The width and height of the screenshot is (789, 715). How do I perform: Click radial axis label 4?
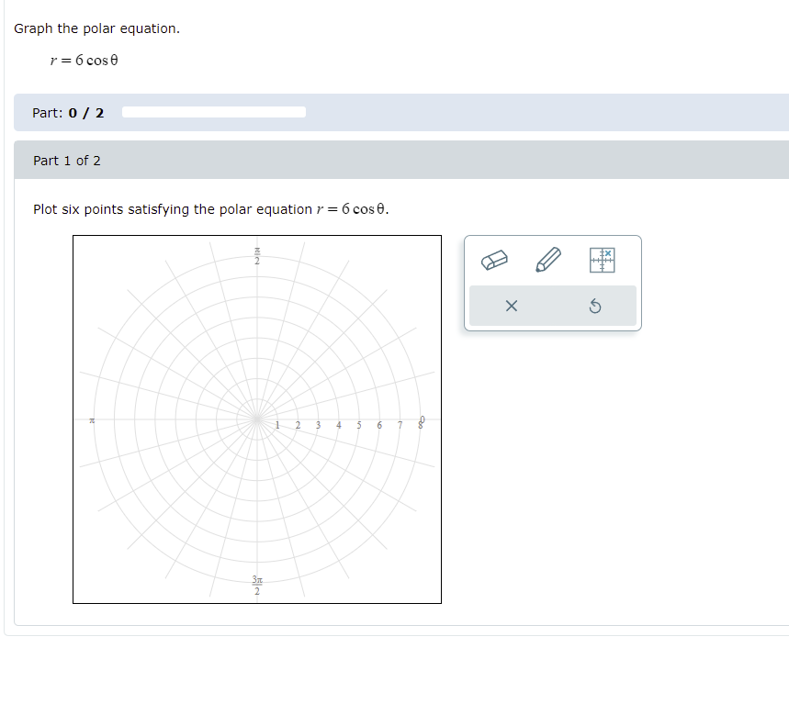[339, 425]
